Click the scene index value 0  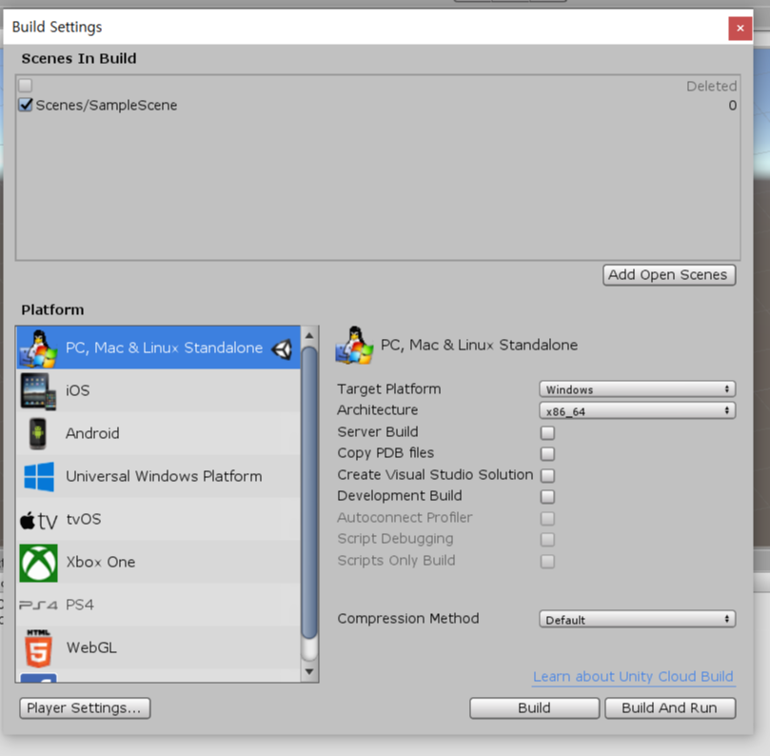click(732, 106)
